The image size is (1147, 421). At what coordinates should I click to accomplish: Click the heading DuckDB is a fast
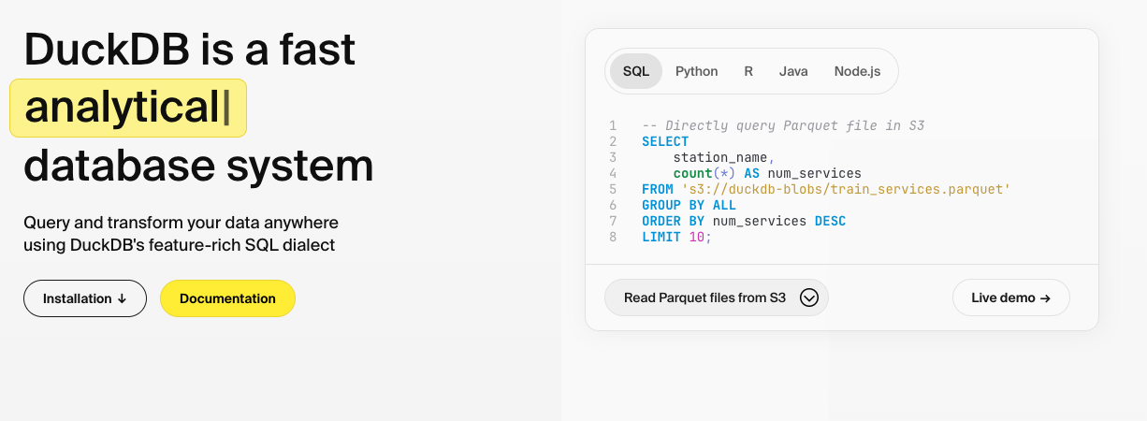point(190,49)
